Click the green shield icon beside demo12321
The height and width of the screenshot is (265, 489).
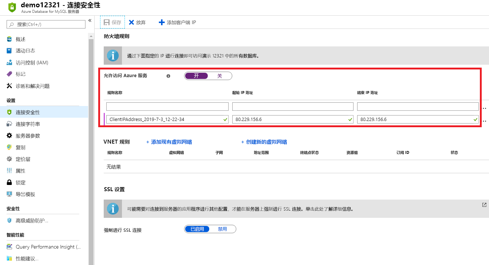[x=12, y=7]
